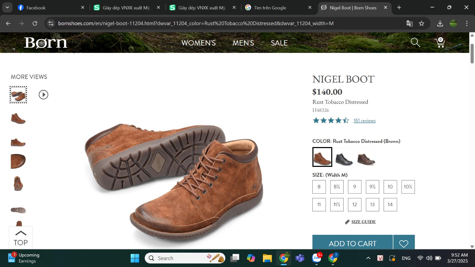Bookmark this page with star icon
475x267 pixels.
[x=421, y=23]
